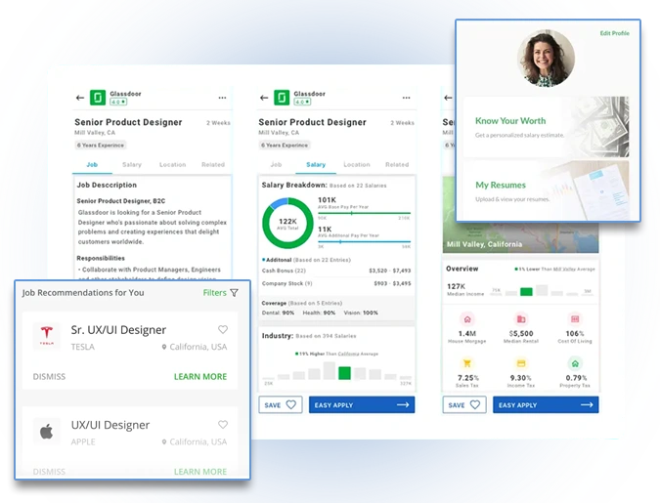Click Property Tax house icon
Image resolution: width=660 pixels, height=503 pixels.
point(575,363)
